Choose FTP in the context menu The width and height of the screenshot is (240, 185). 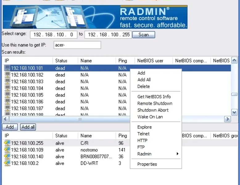coord(156,147)
